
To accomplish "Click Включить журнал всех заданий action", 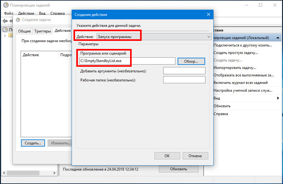I will pos(240,83).
